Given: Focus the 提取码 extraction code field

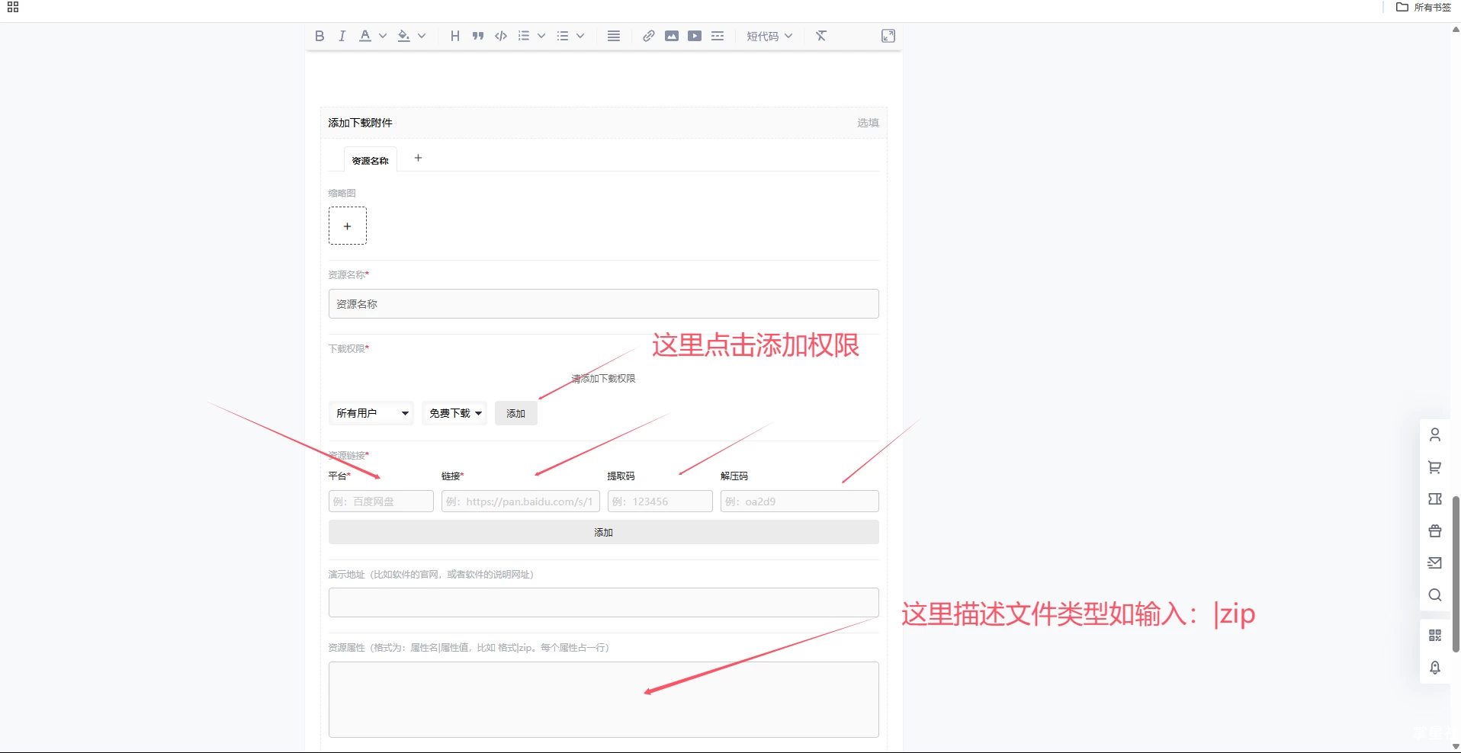Looking at the screenshot, I should pyautogui.click(x=660, y=501).
